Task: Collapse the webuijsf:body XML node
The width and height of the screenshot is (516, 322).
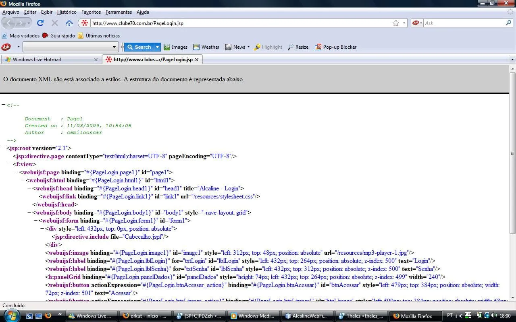Action: [x=29, y=213]
